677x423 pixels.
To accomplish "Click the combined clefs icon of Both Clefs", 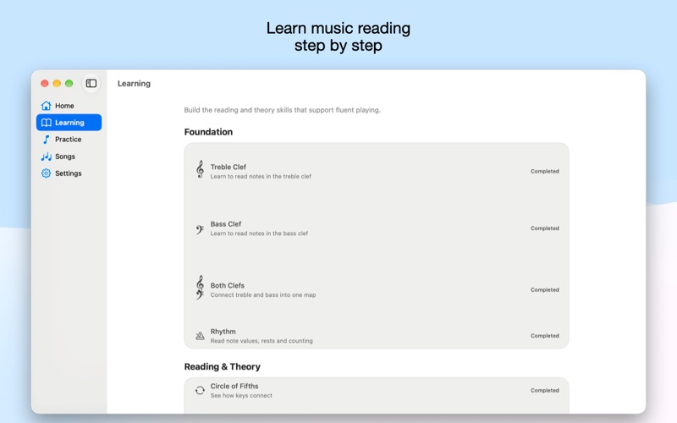I will pos(200,288).
